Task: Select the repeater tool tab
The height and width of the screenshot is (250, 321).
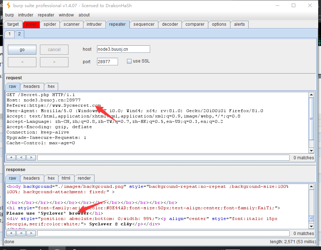Action: (117, 24)
